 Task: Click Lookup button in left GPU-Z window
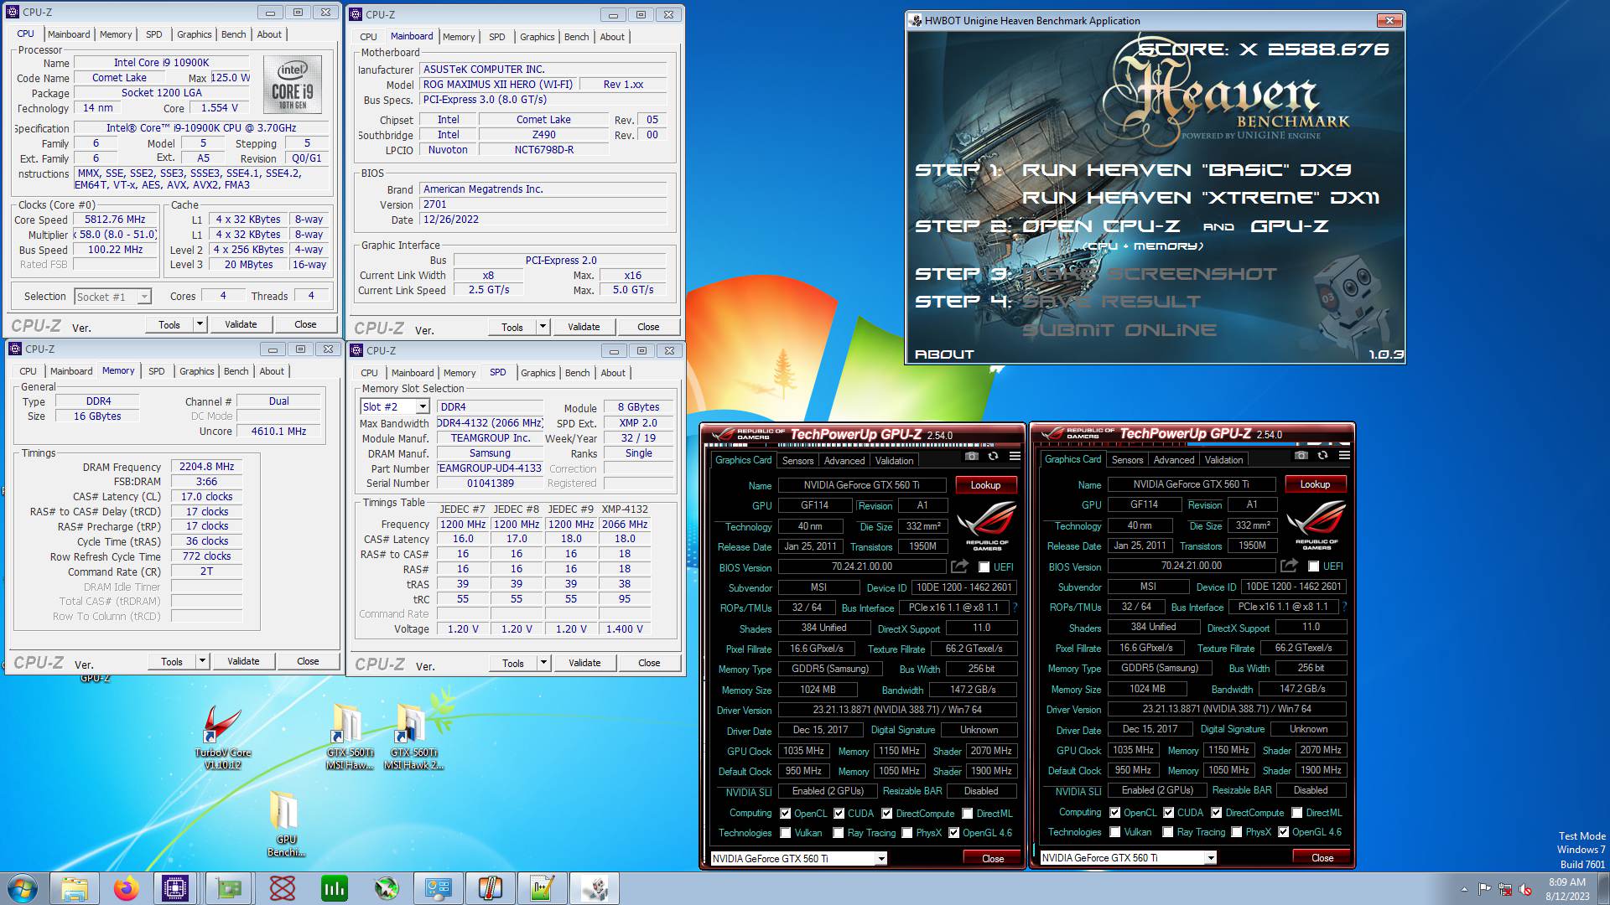click(x=985, y=485)
